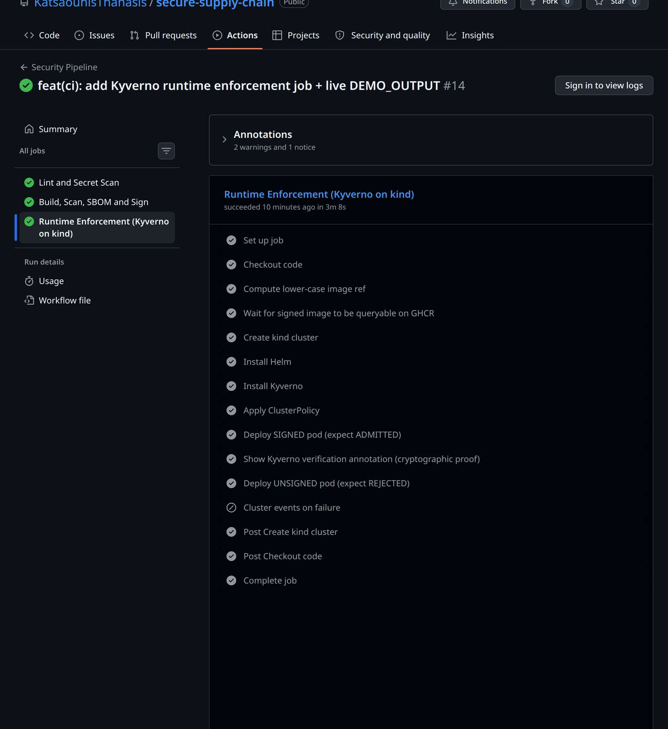The width and height of the screenshot is (668, 729).
Task: Expand the Create kind cluster step
Action: (431, 338)
